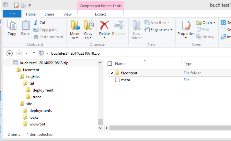Open the File tab

point(12,14)
